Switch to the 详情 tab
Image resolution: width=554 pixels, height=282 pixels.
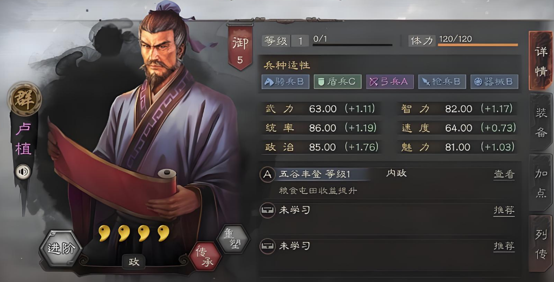pos(540,61)
